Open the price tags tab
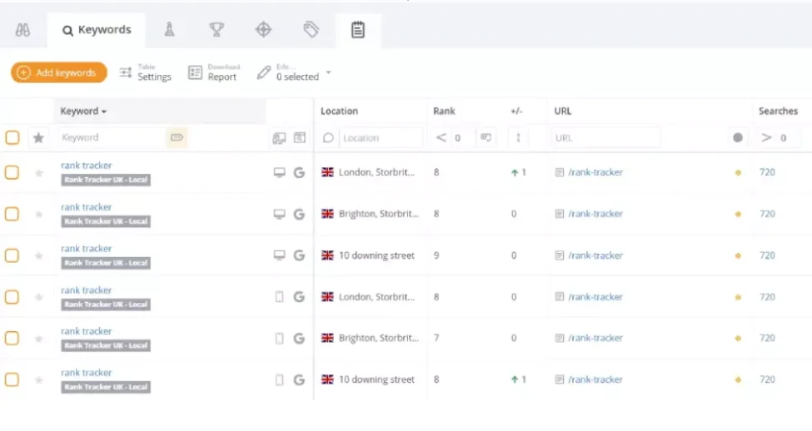This screenshot has width=812, height=431. [x=311, y=30]
